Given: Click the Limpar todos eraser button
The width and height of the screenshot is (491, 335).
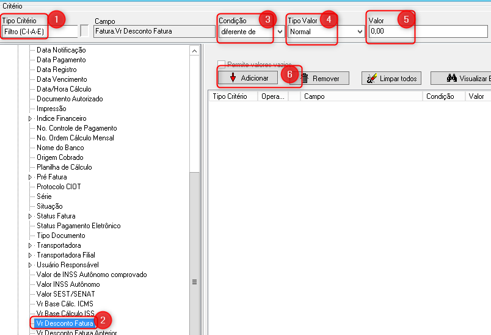Looking at the screenshot, I should pyautogui.click(x=391, y=79).
